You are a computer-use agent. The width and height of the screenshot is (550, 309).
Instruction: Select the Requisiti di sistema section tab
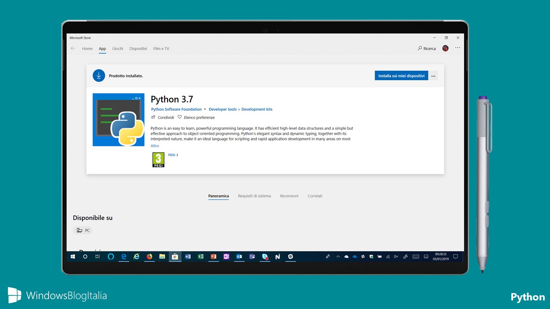pyautogui.click(x=254, y=196)
